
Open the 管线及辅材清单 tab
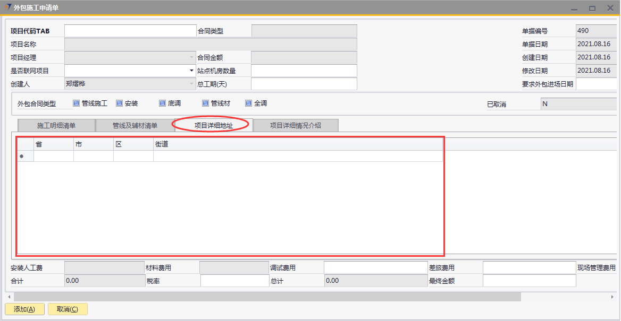(x=135, y=126)
